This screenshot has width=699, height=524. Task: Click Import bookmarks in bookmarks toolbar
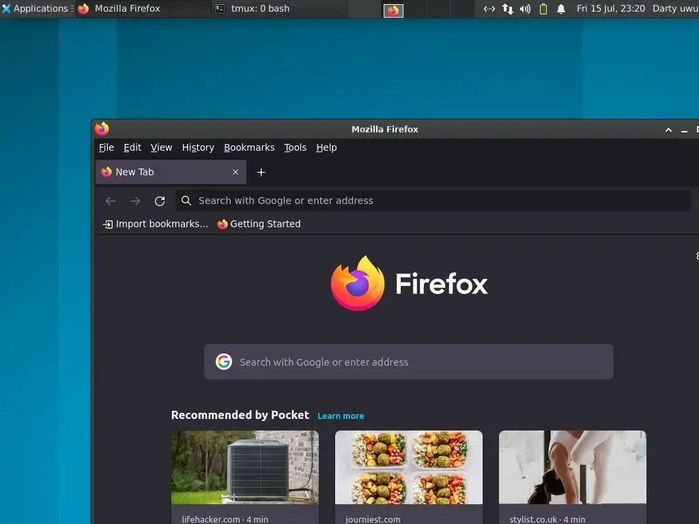point(156,224)
